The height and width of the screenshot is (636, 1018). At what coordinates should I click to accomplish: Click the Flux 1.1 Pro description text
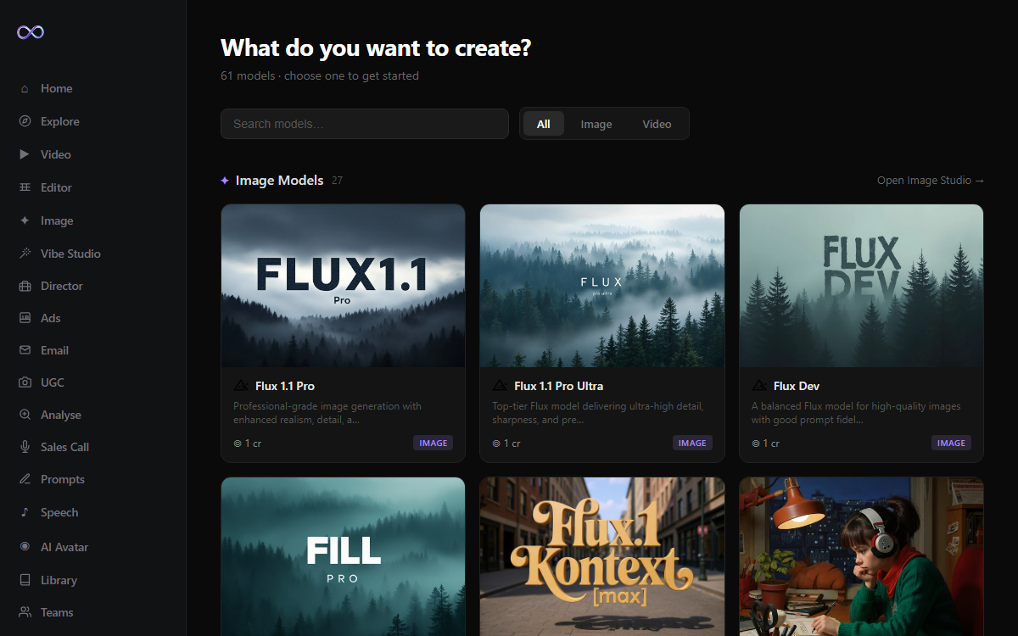[x=327, y=413]
